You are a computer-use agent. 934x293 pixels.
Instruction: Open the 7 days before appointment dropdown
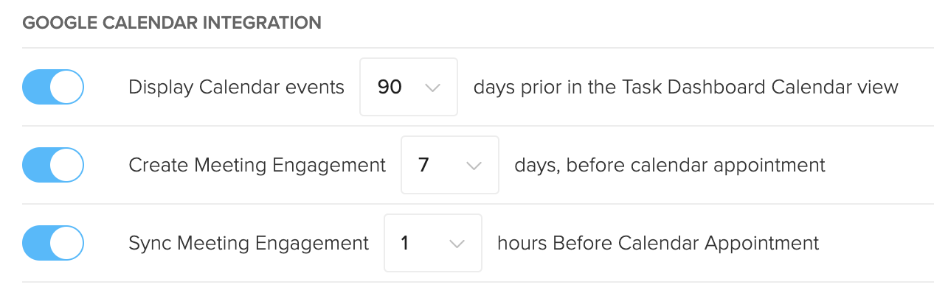tap(450, 165)
